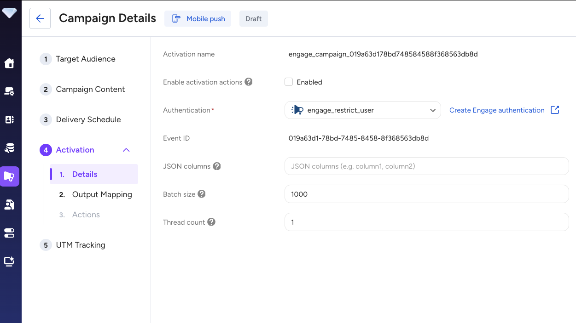The height and width of the screenshot is (323, 576).
Task: Open the database stack sidebar icon
Action: click(9, 148)
